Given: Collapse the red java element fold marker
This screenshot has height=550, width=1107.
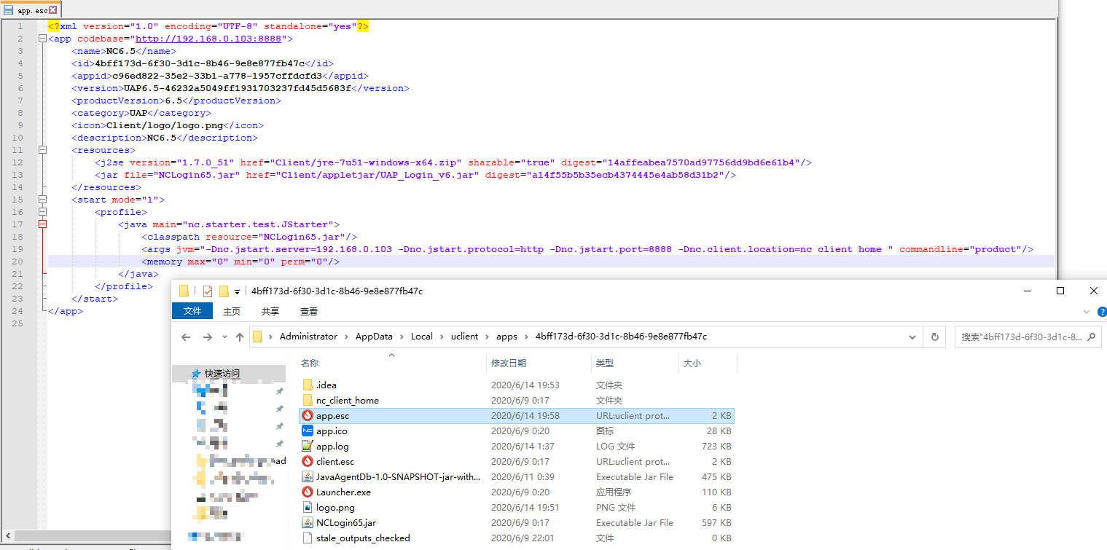Looking at the screenshot, I should pyautogui.click(x=42, y=224).
